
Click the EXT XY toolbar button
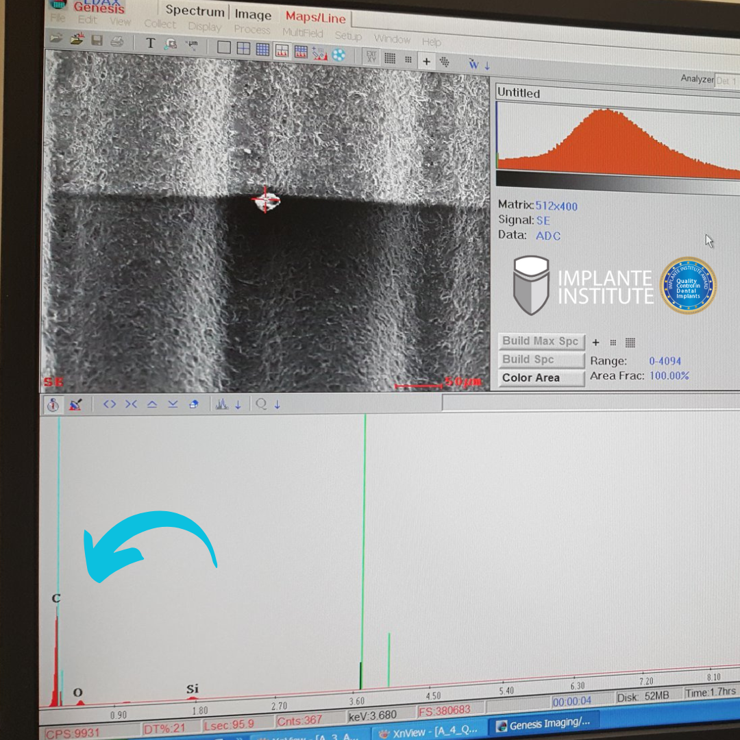[371, 57]
